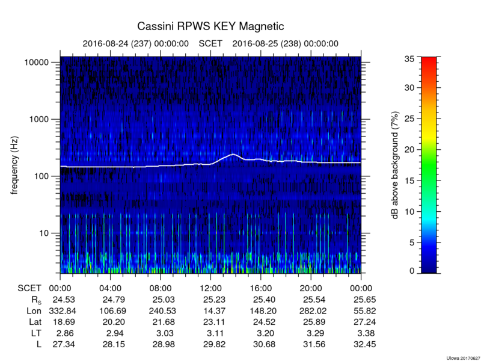Click the Lon value '240.53'

[162, 310]
